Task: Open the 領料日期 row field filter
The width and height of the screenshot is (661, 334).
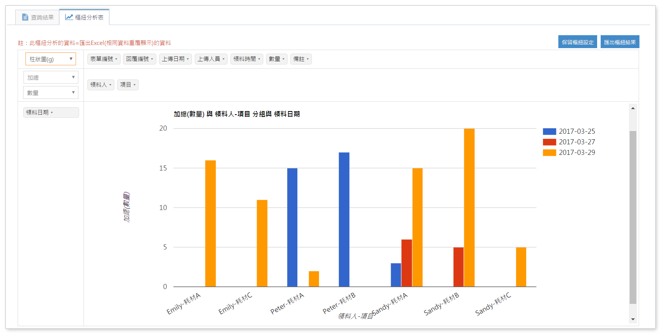Action: tap(52, 113)
